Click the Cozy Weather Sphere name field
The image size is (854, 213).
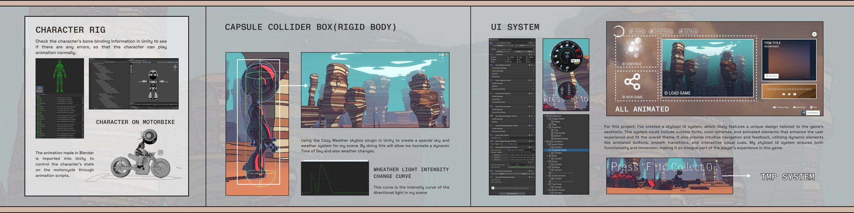coord(511,43)
